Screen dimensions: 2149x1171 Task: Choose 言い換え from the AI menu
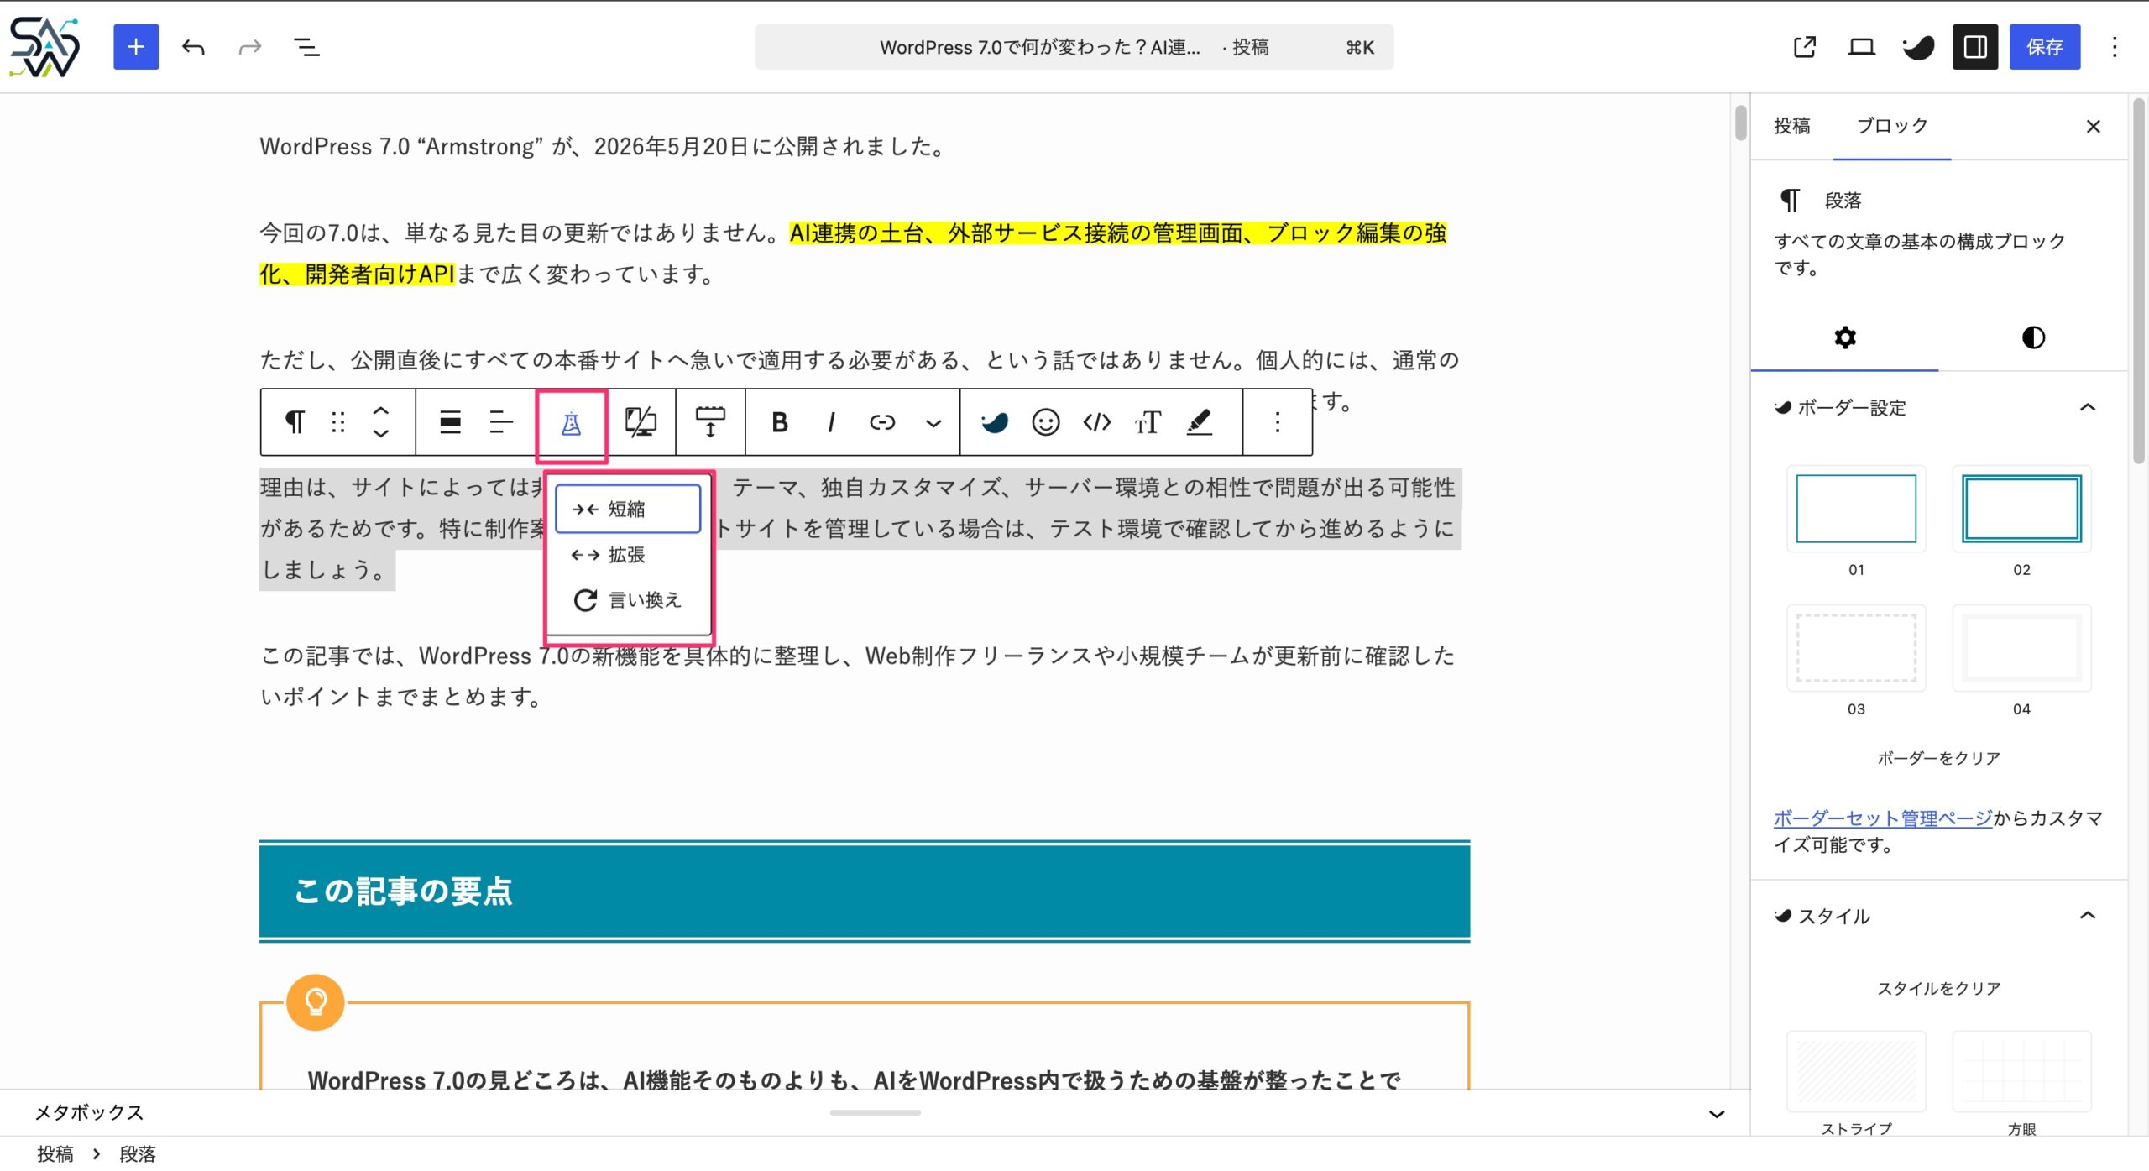628,600
